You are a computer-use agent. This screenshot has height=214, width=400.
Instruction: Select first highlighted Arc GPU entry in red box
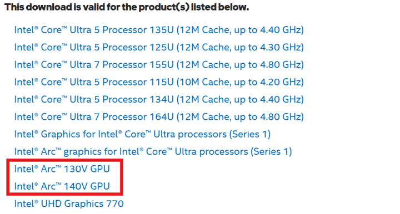coord(62,169)
